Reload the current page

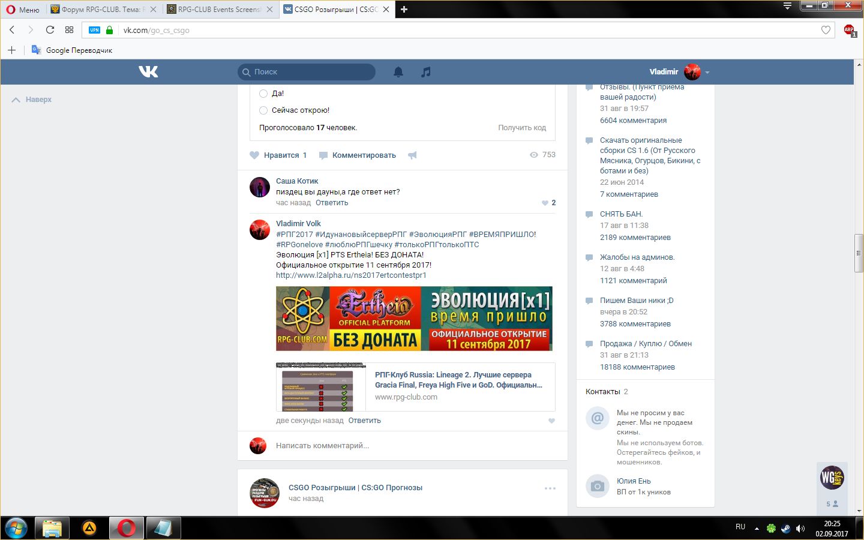click(50, 29)
